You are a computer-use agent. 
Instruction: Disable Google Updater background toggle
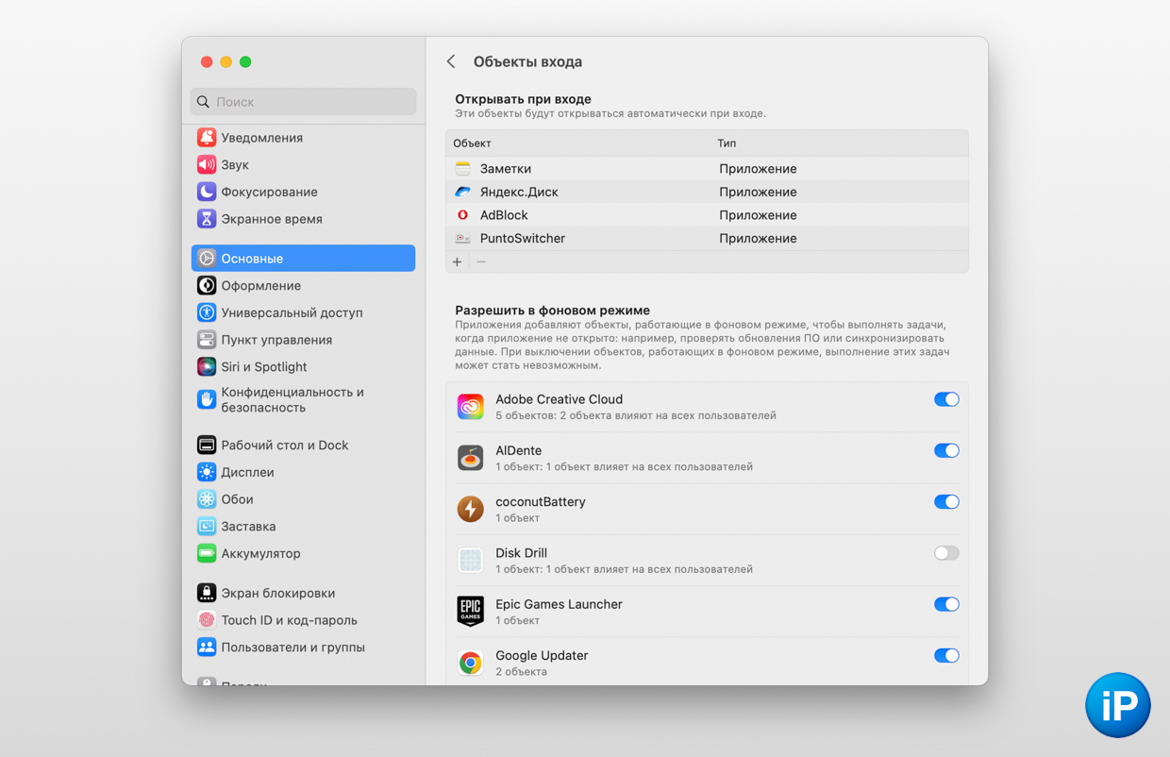[x=945, y=655]
